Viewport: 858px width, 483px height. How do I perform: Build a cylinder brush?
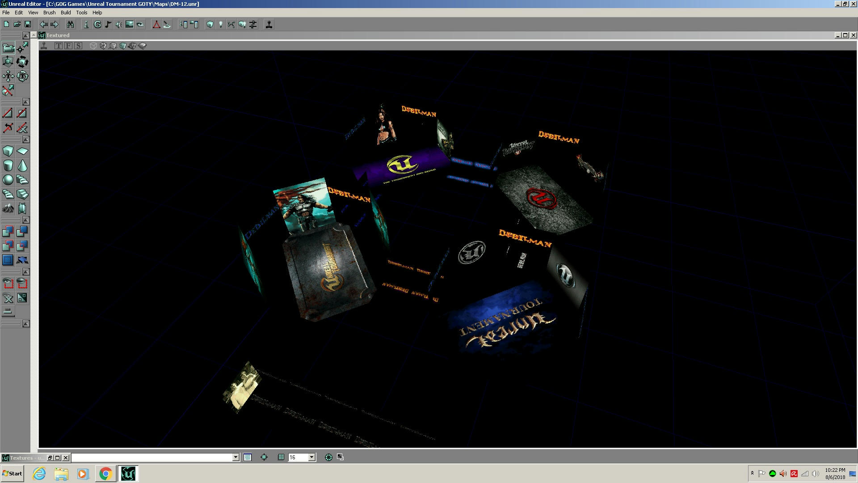tap(8, 165)
